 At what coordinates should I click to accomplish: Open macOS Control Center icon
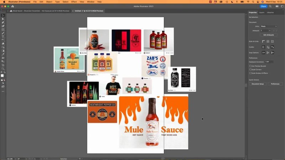pyautogui.click(x=258, y=2)
